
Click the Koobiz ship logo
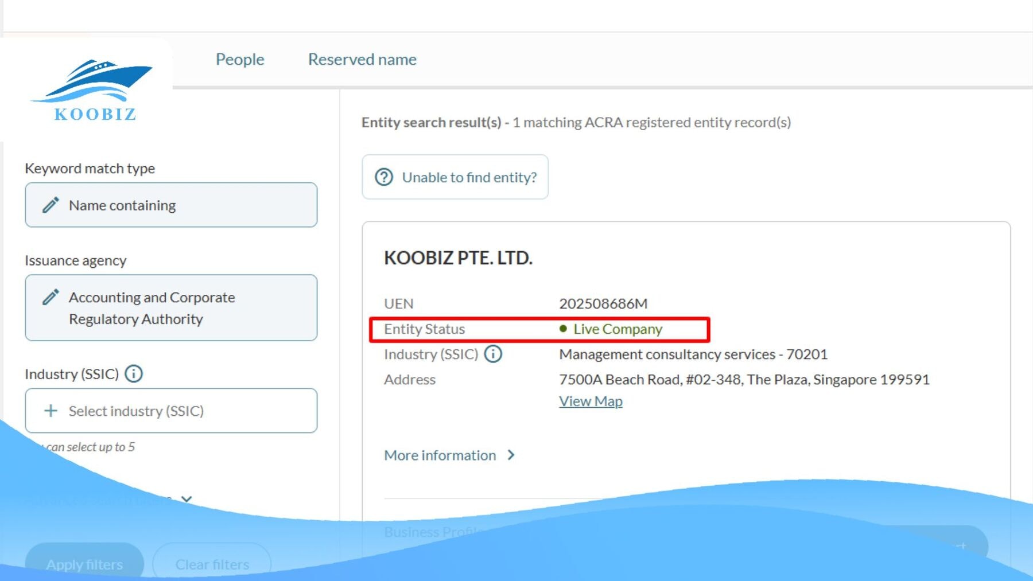point(93,89)
